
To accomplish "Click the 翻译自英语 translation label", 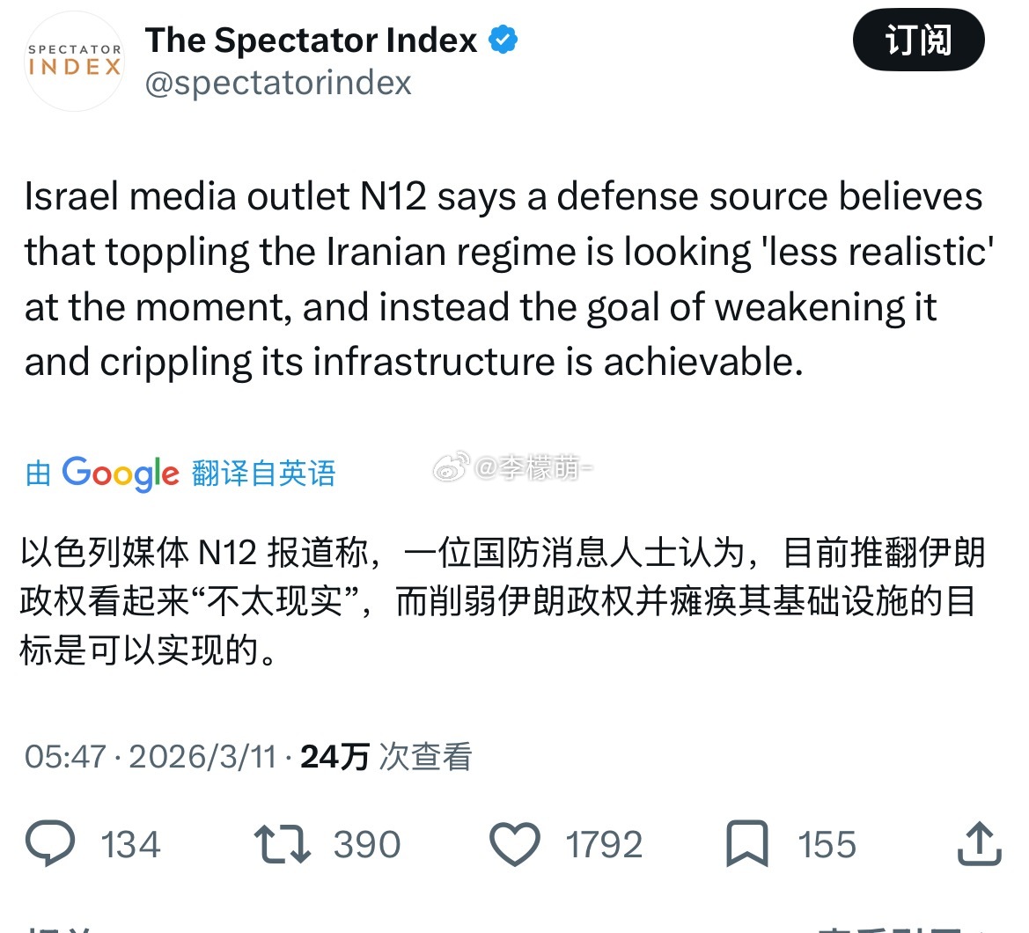I will pyautogui.click(x=263, y=474).
